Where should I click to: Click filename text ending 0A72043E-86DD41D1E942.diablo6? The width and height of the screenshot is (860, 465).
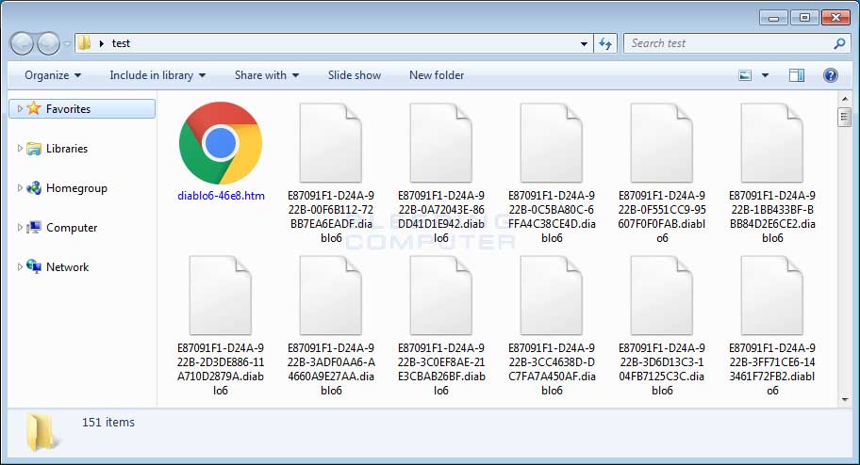point(441,216)
